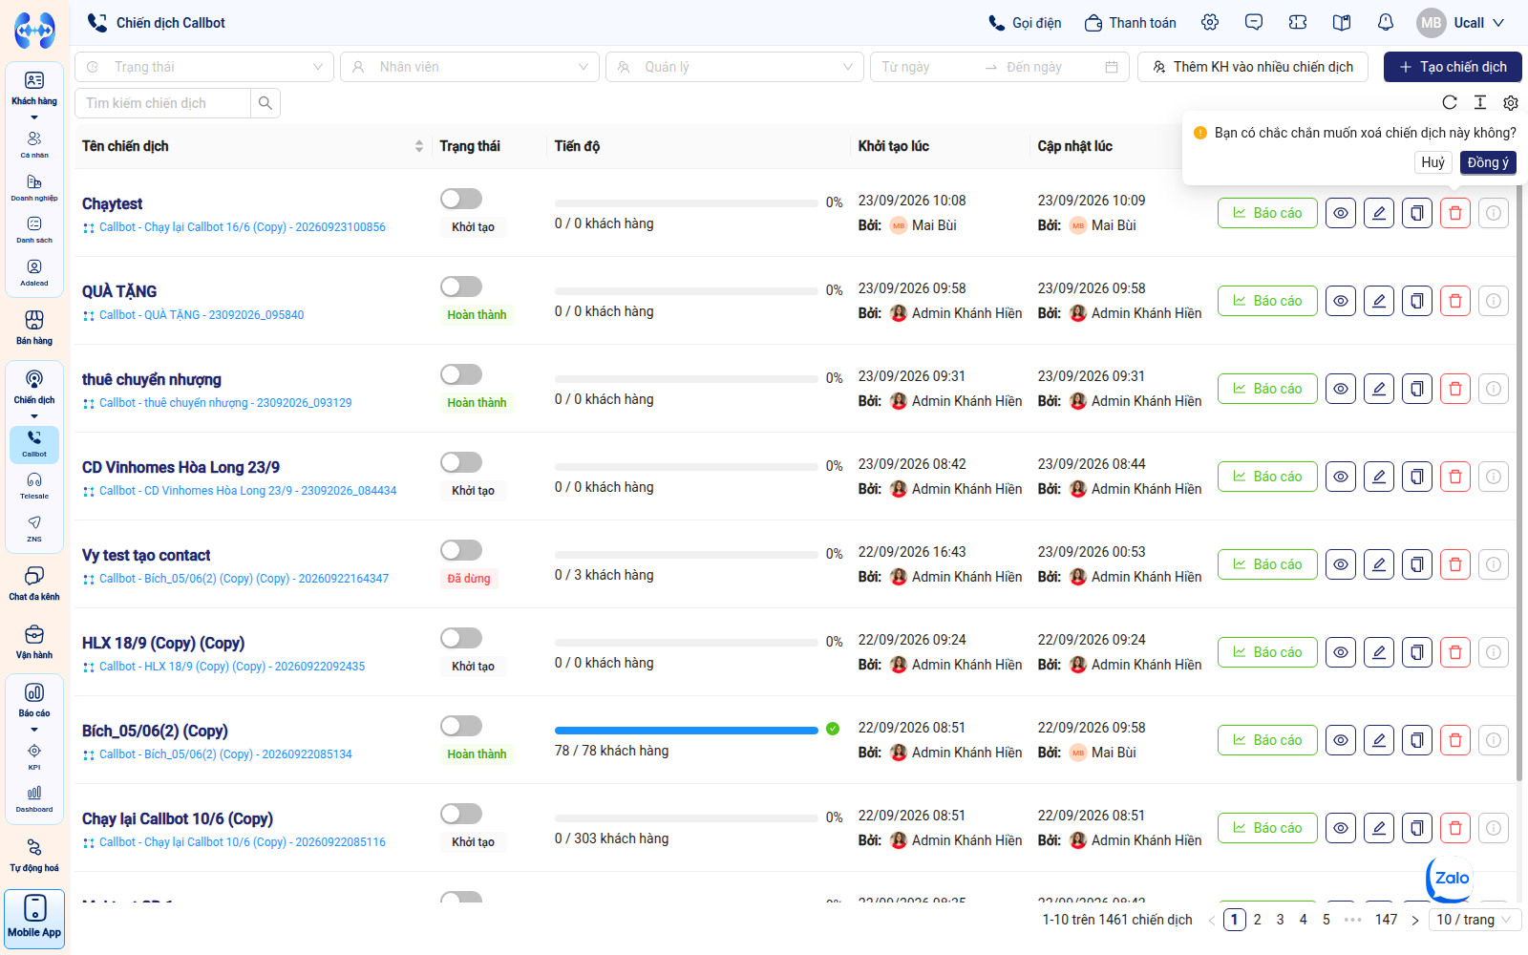The width and height of the screenshot is (1528, 955).
Task: Delete the QUÀ TẶNG campaign via trash icon
Action: pos(1454,301)
